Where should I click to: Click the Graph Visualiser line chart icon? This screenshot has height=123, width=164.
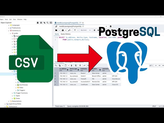coord(84,66)
